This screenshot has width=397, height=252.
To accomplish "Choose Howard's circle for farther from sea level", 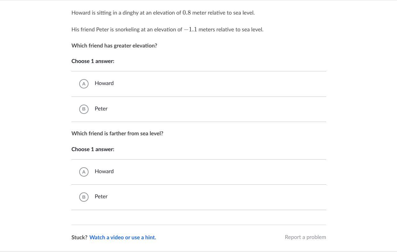I will click(x=84, y=172).
